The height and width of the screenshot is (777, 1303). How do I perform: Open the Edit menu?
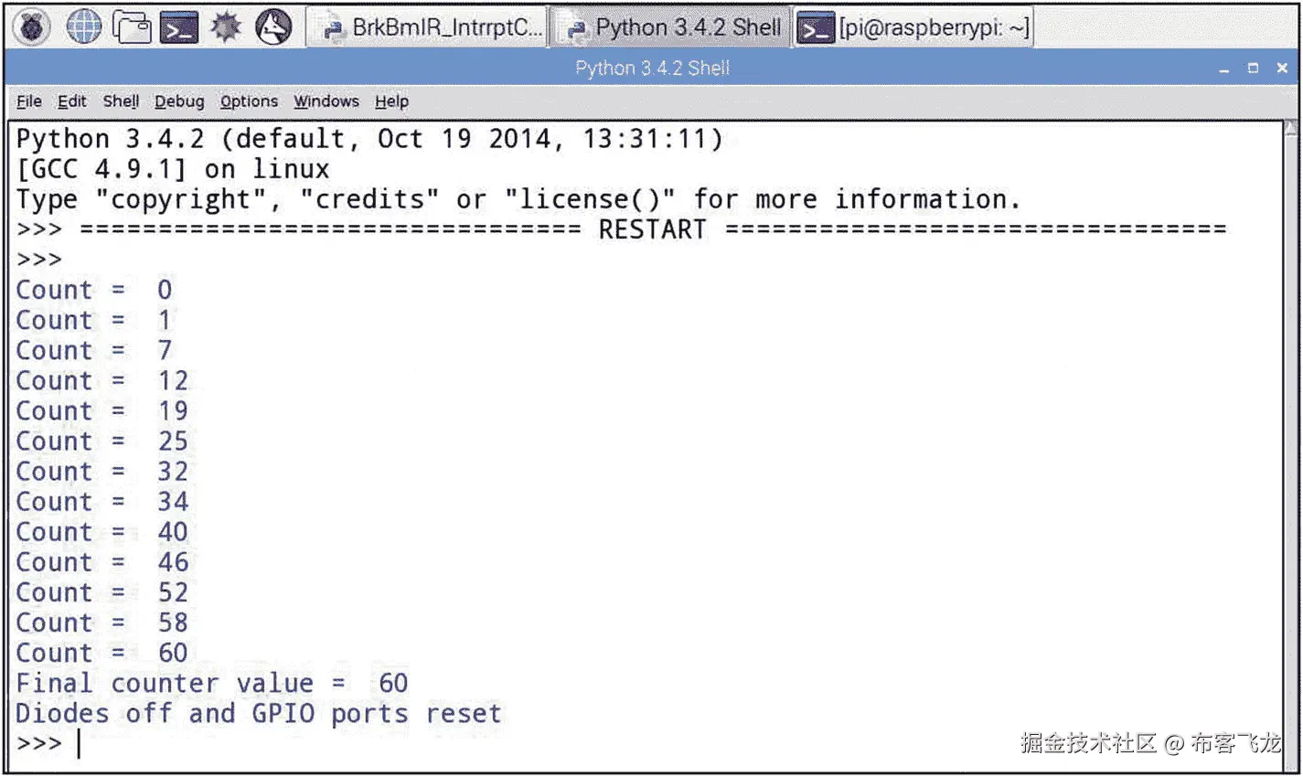pos(71,101)
